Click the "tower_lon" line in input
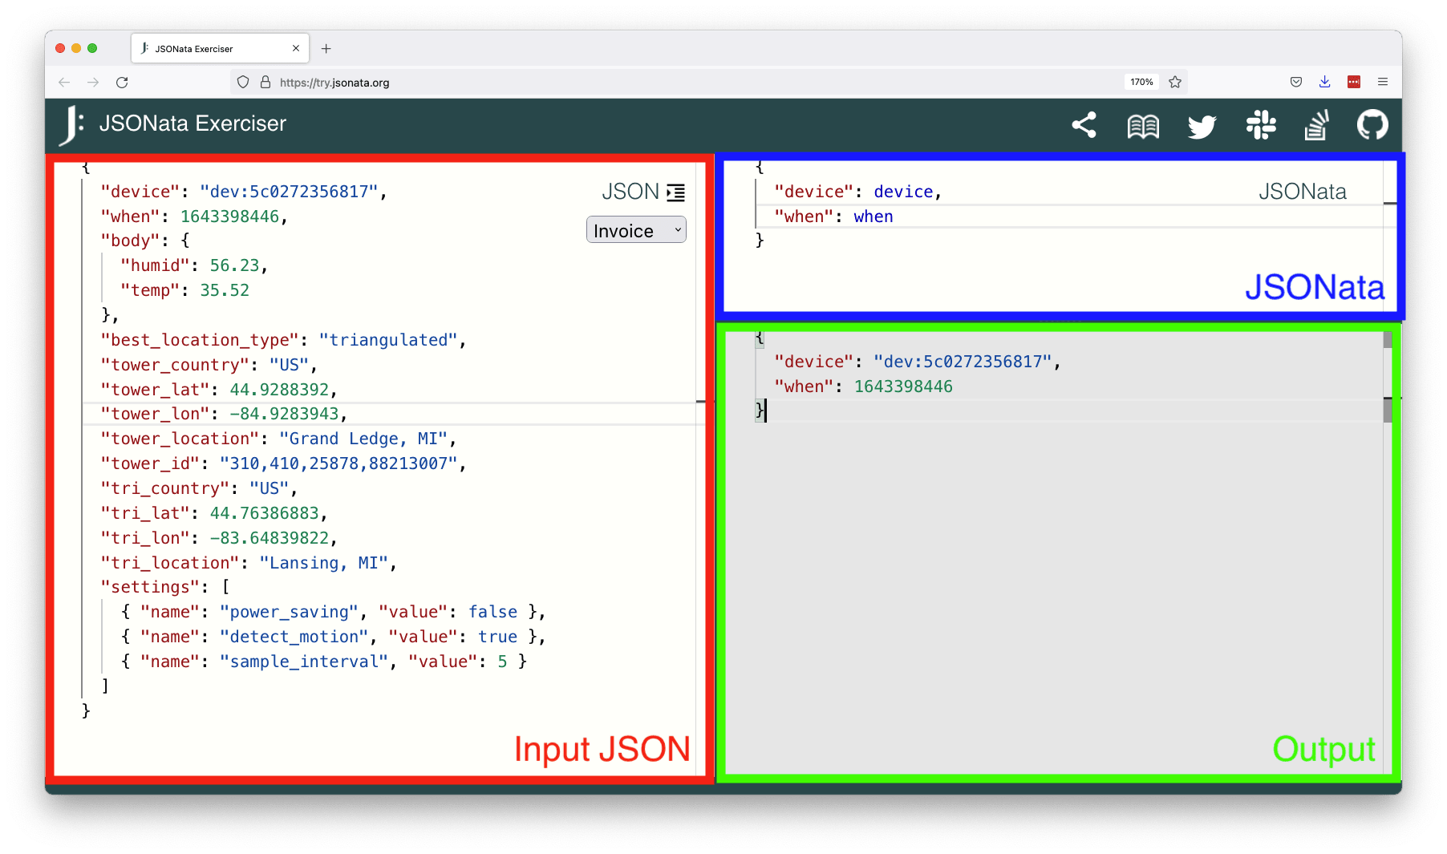 [224, 414]
